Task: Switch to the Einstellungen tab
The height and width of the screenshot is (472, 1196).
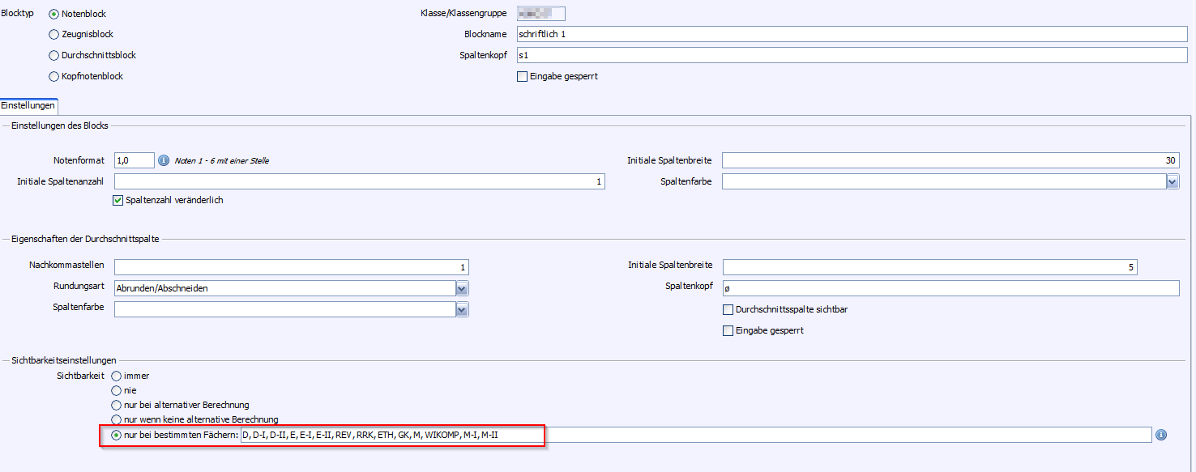Action: pos(28,106)
